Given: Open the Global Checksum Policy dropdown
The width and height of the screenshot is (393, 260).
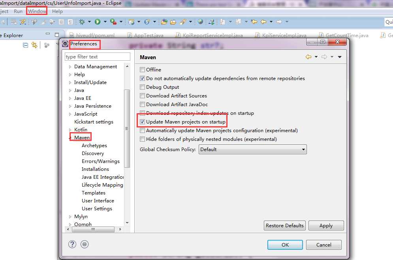Looking at the screenshot, I should pos(253,150).
